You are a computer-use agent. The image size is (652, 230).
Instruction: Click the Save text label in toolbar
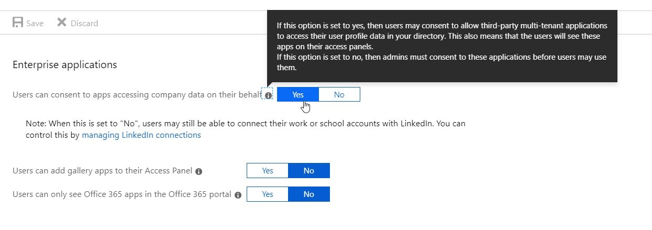point(35,23)
